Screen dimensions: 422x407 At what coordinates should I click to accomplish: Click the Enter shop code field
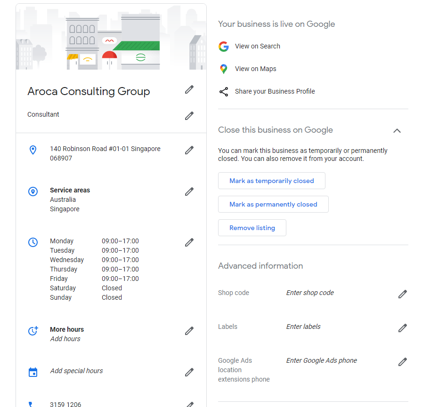point(310,293)
